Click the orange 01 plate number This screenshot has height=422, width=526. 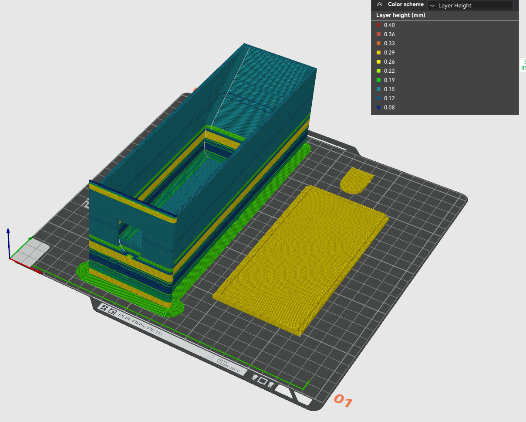point(343,401)
